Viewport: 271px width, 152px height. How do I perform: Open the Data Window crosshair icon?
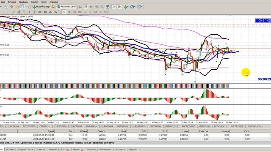(11, 7)
